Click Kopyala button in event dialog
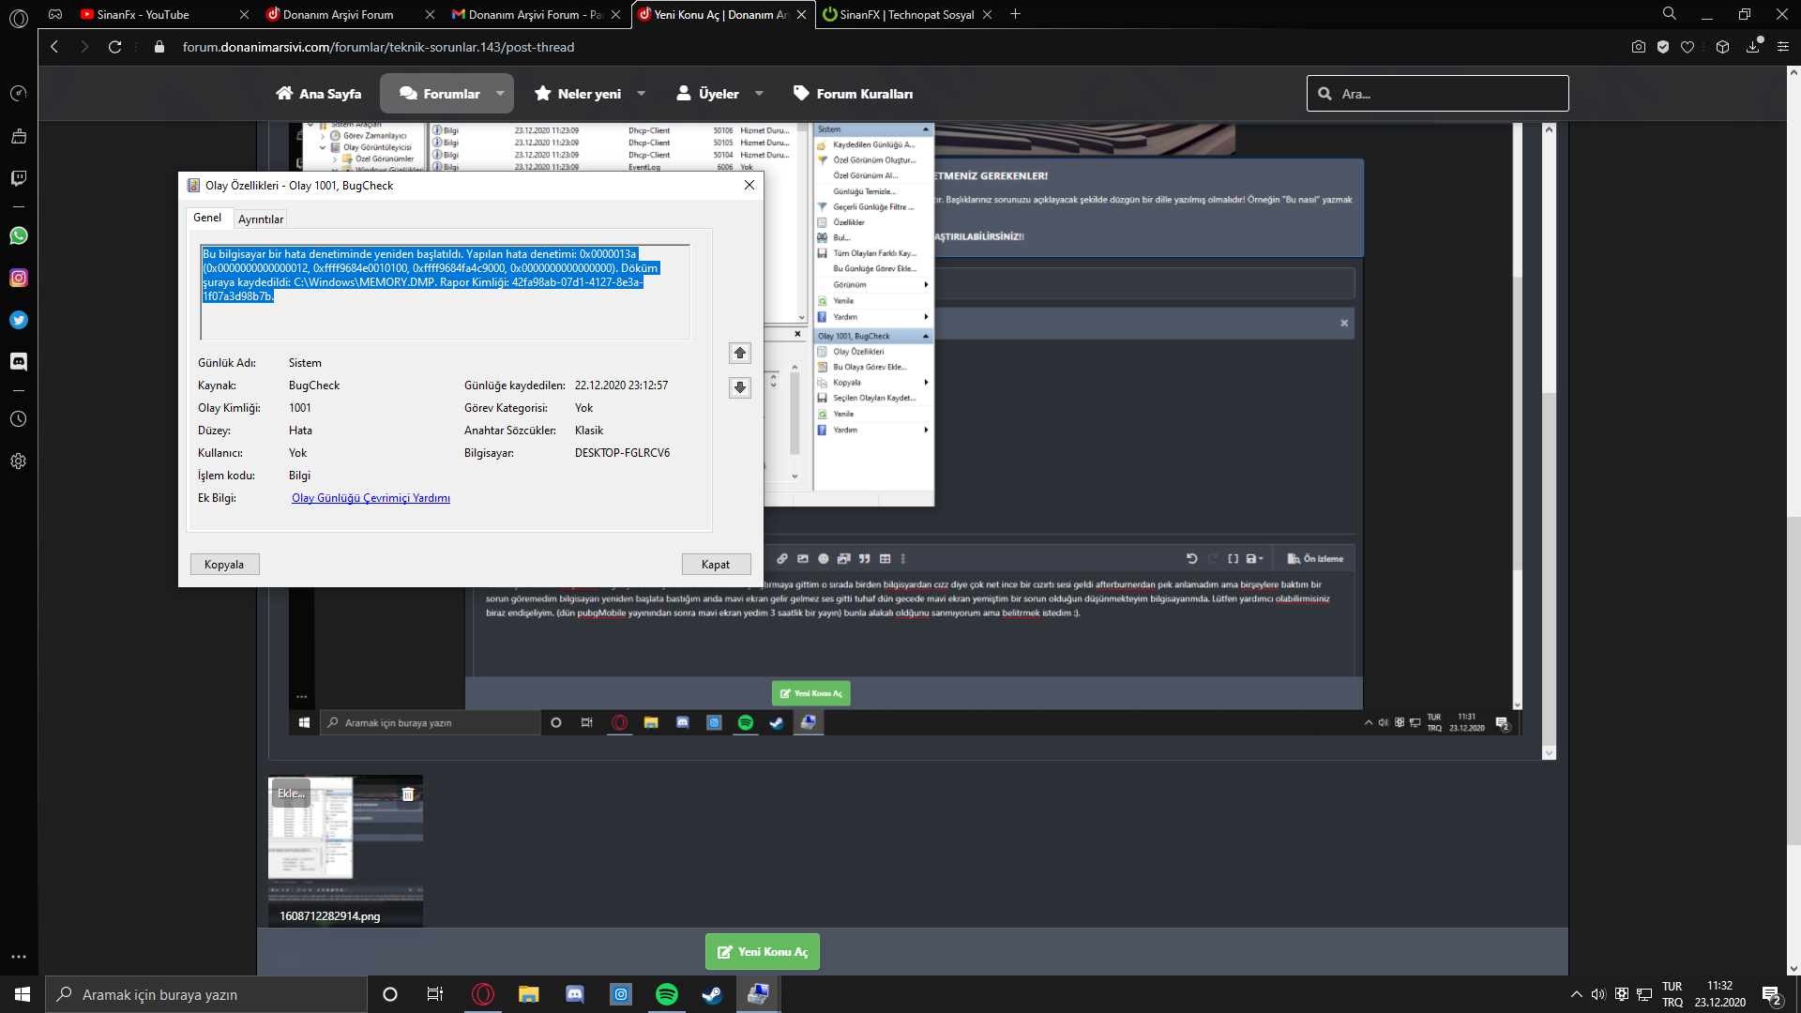 224,565
